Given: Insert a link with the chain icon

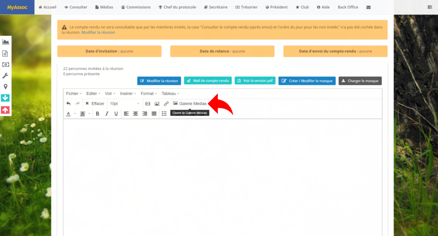Looking at the screenshot, I should (x=166, y=104).
